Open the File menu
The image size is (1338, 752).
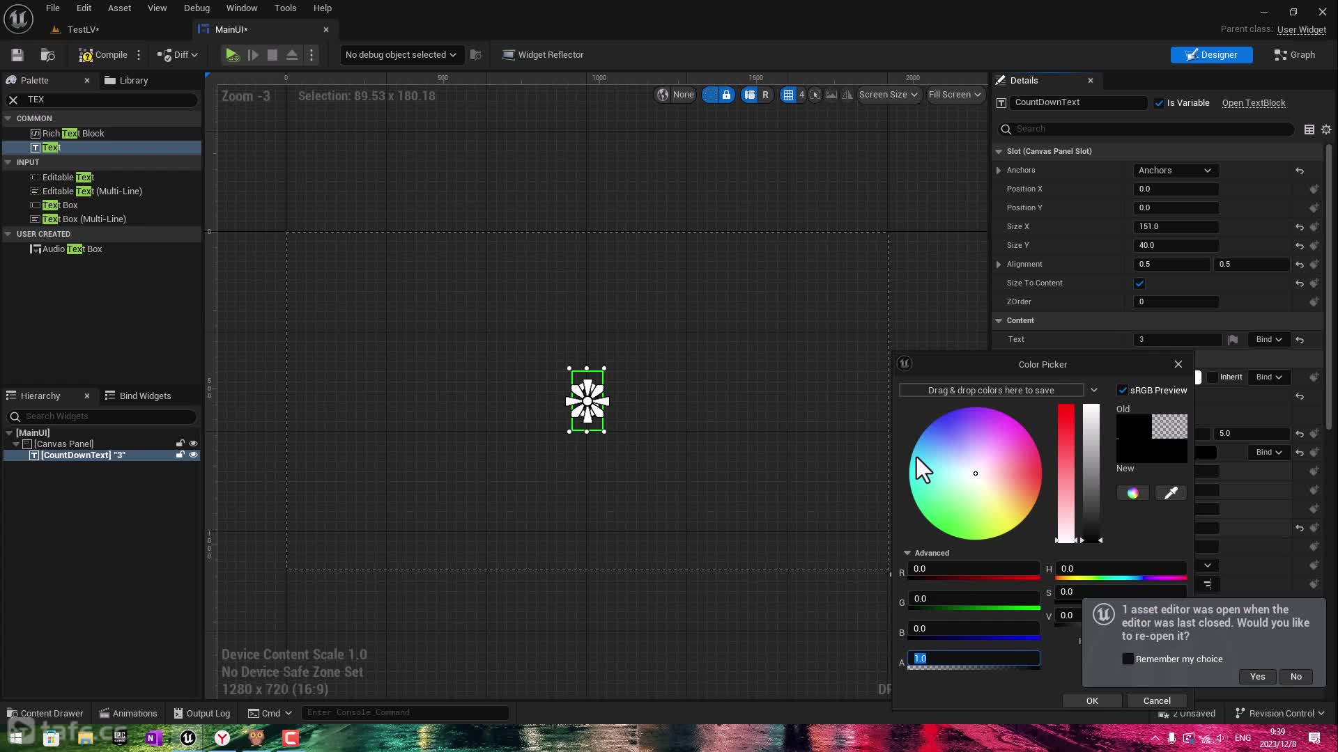pos(53,8)
